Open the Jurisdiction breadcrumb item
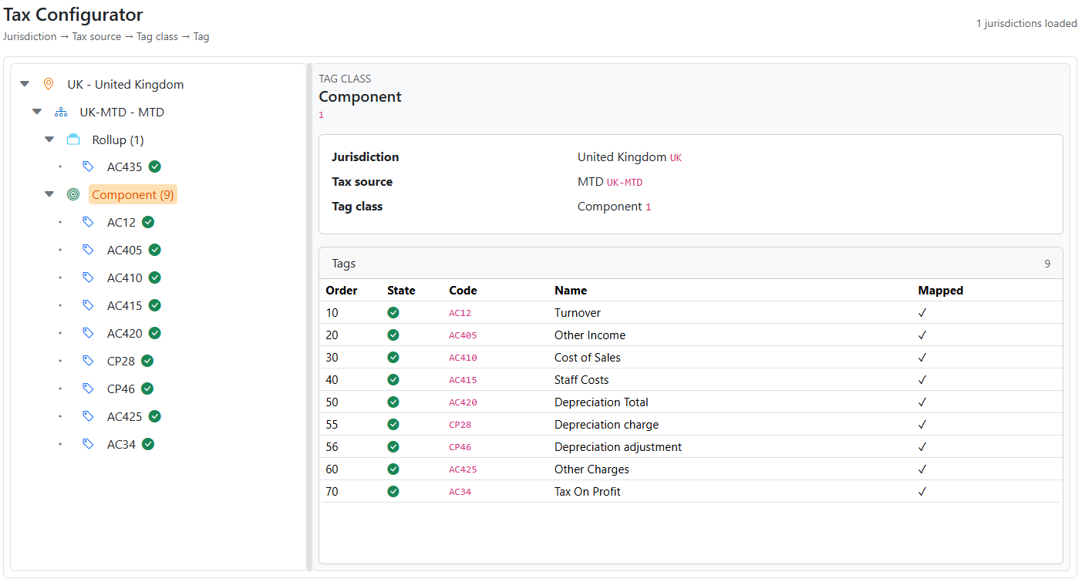 (x=29, y=36)
